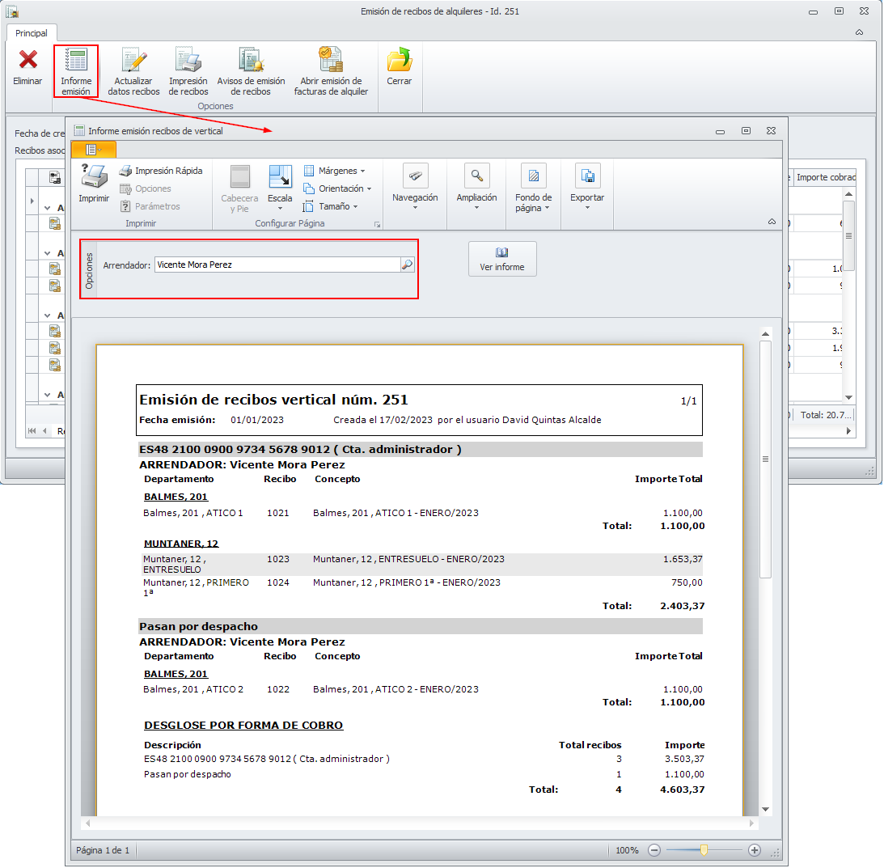
Task: Click the Cerrar folder icon
Action: [x=400, y=60]
